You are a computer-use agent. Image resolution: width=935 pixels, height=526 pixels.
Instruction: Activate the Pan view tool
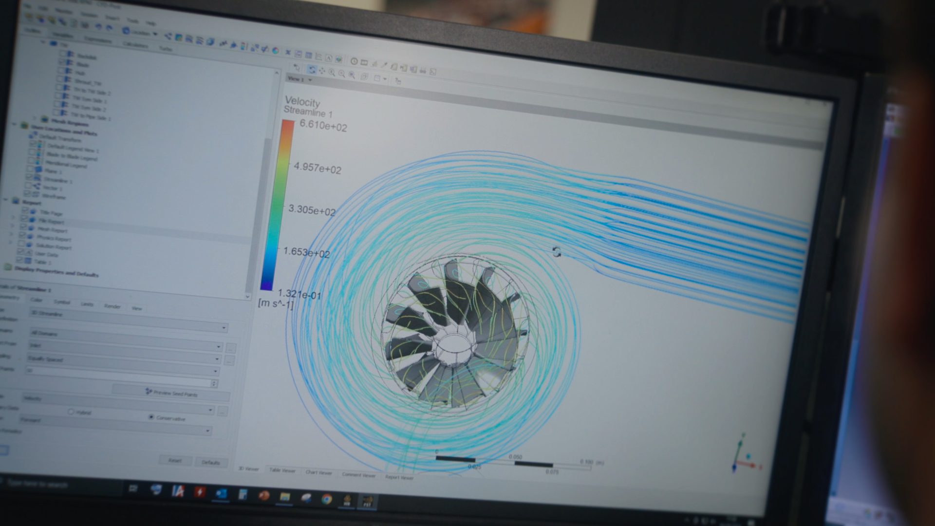(x=322, y=71)
